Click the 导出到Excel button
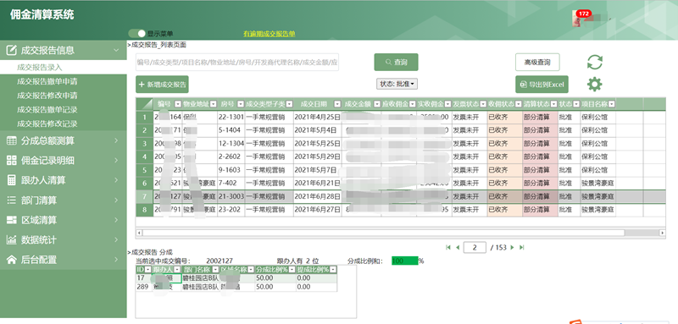The height and width of the screenshot is (324, 678). (542, 85)
